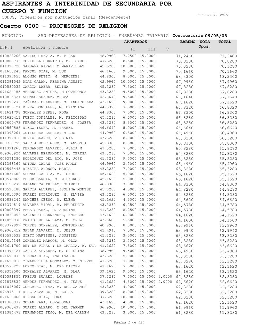Click the 'APARTADOS' column group header

pyautogui.click(x=135, y=42)
